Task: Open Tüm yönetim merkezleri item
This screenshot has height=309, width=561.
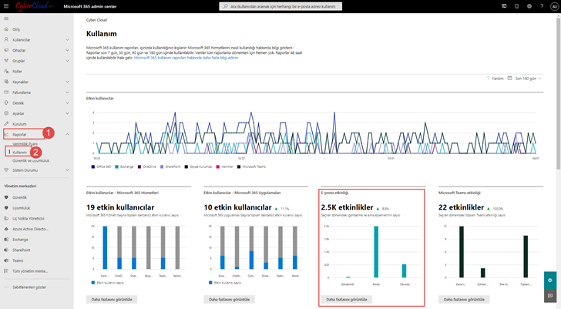Action: (30, 271)
